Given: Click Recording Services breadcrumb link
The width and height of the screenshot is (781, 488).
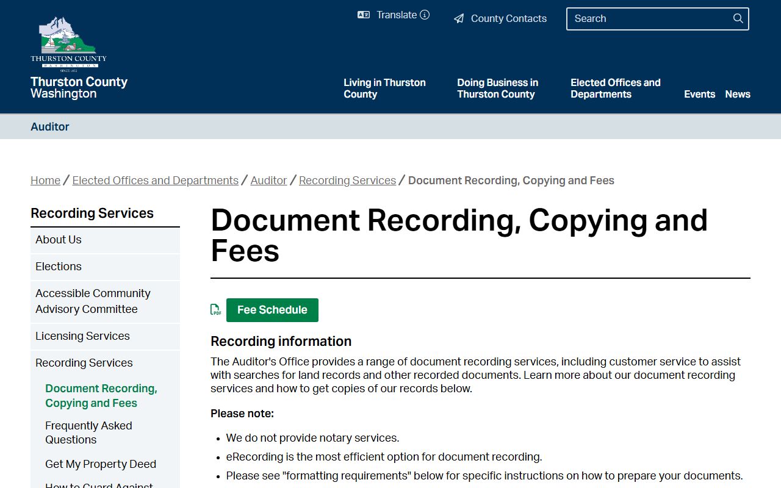Looking at the screenshot, I should pyautogui.click(x=347, y=181).
